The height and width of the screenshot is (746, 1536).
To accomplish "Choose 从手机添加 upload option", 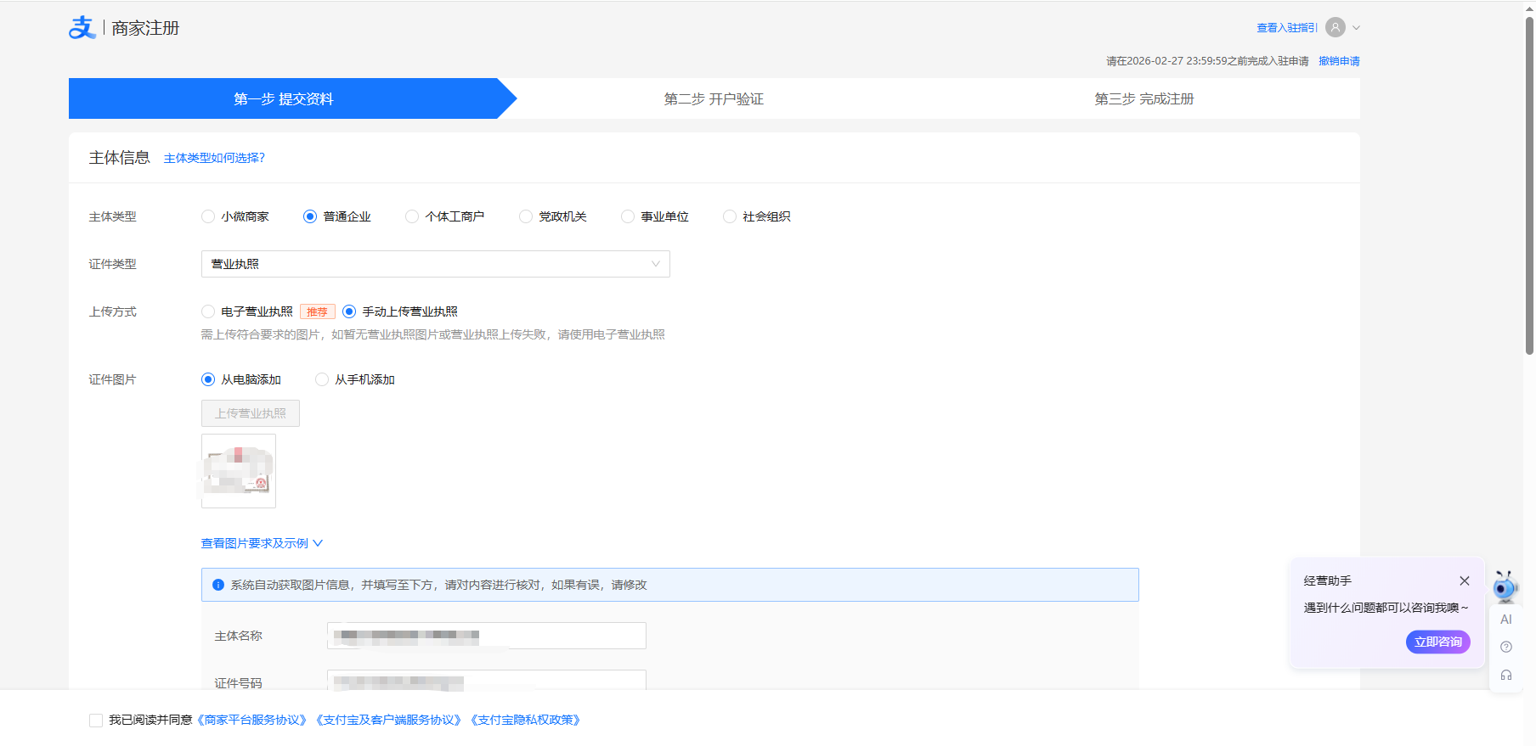I will 322,379.
